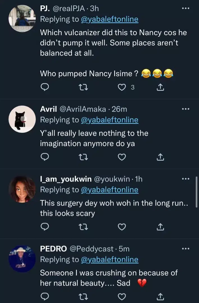Open more options on I_am_youkwin's tweet

(x=186, y=179)
